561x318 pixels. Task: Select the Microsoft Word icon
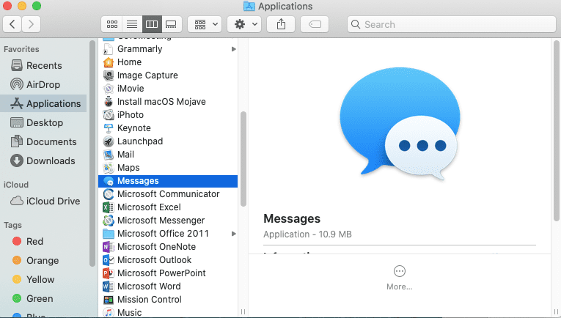click(x=109, y=286)
